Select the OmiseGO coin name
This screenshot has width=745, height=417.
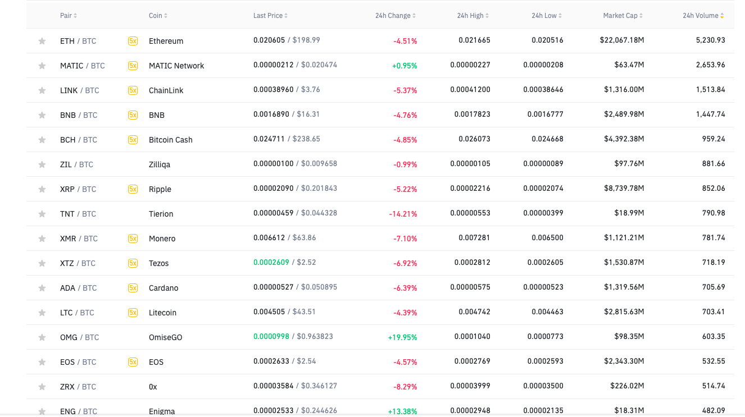pyautogui.click(x=166, y=337)
